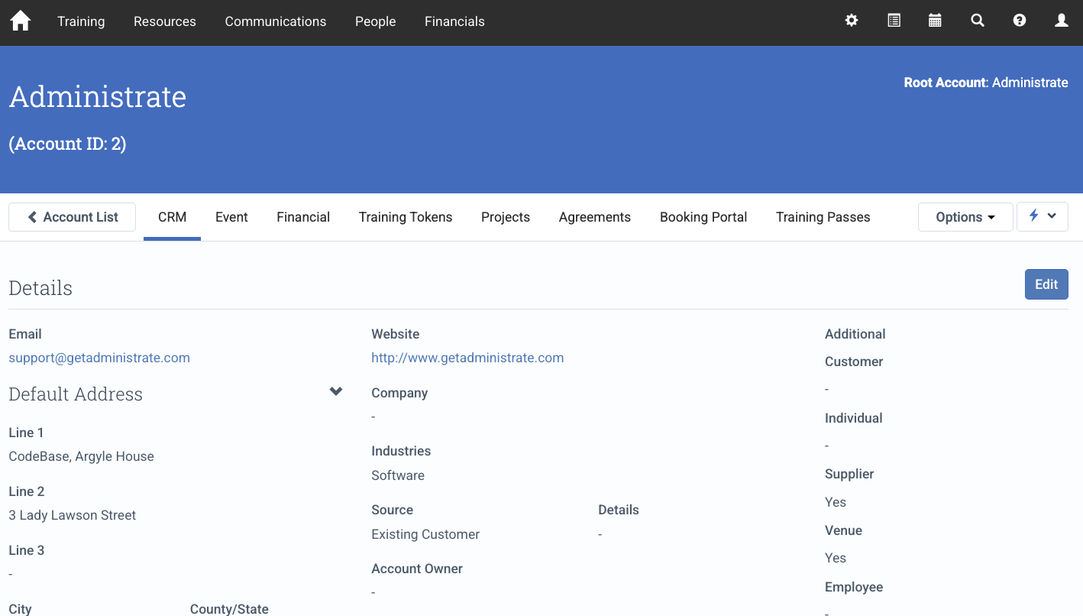
Task: Go back to Account List
Action: tap(73, 217)
